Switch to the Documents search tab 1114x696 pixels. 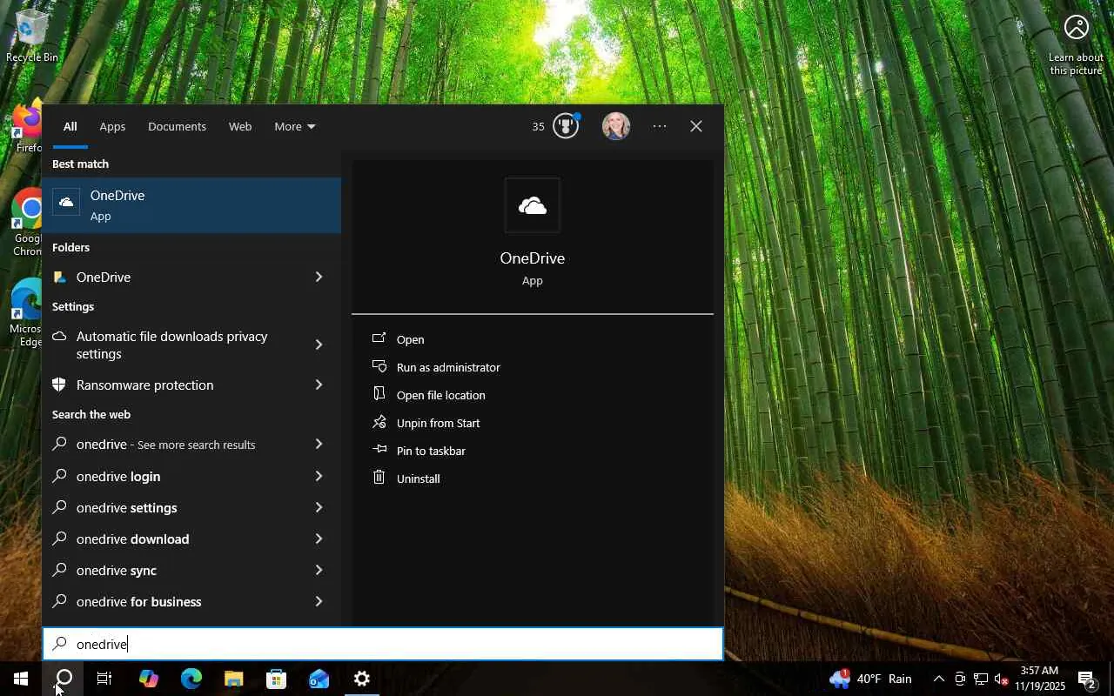point(177,127)
